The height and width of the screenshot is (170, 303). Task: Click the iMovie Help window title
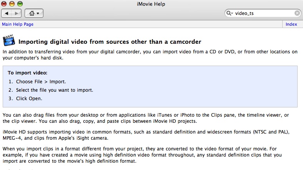pyautogui.click(x=151, y=4)
